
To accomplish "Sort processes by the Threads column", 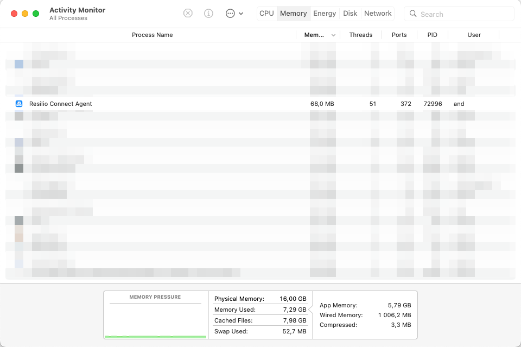I will 360,35.
